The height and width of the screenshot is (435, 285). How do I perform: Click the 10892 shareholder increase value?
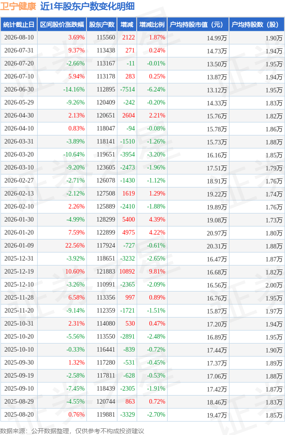(127, 271)
